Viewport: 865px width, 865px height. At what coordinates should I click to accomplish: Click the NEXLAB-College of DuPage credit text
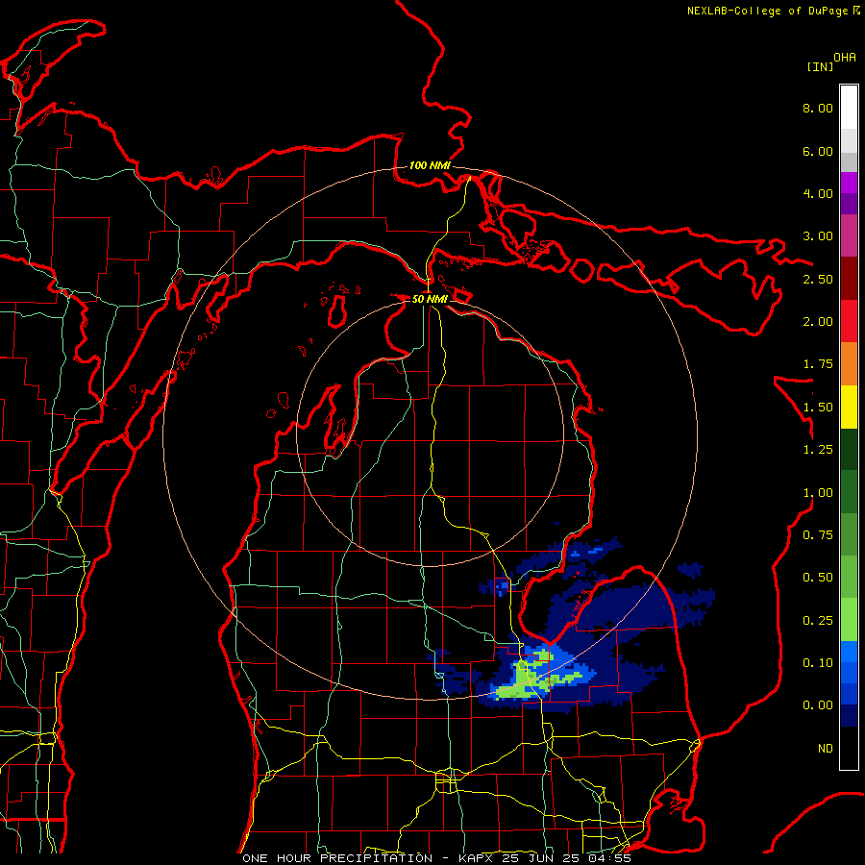767,11
